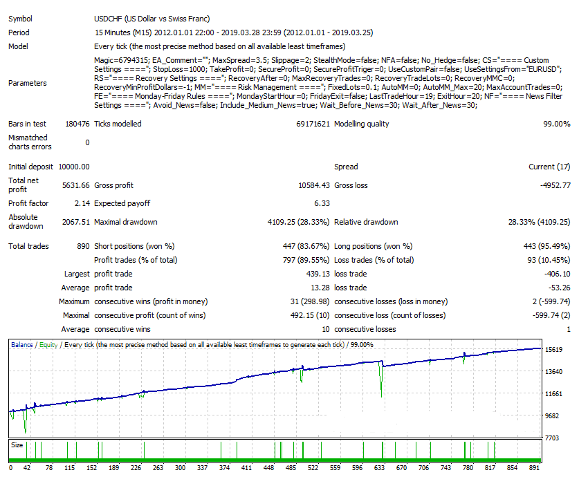
Task: Click the Total net profit value 5631.66
Action: click(77, 185)
